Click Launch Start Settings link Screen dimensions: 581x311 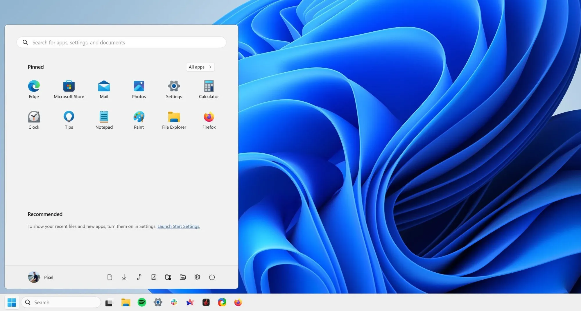[x=179, y=226]
